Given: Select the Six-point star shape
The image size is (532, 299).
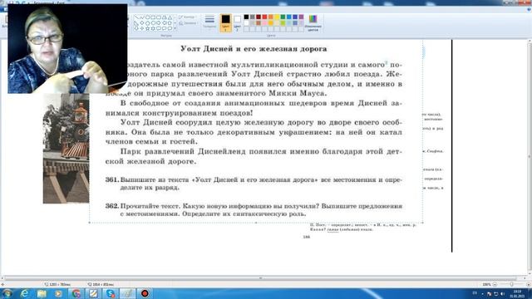Looking at the screenshot, I should coord(153,28).
